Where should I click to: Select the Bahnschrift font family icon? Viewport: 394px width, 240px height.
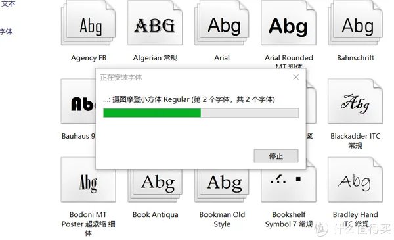point(355,23)
